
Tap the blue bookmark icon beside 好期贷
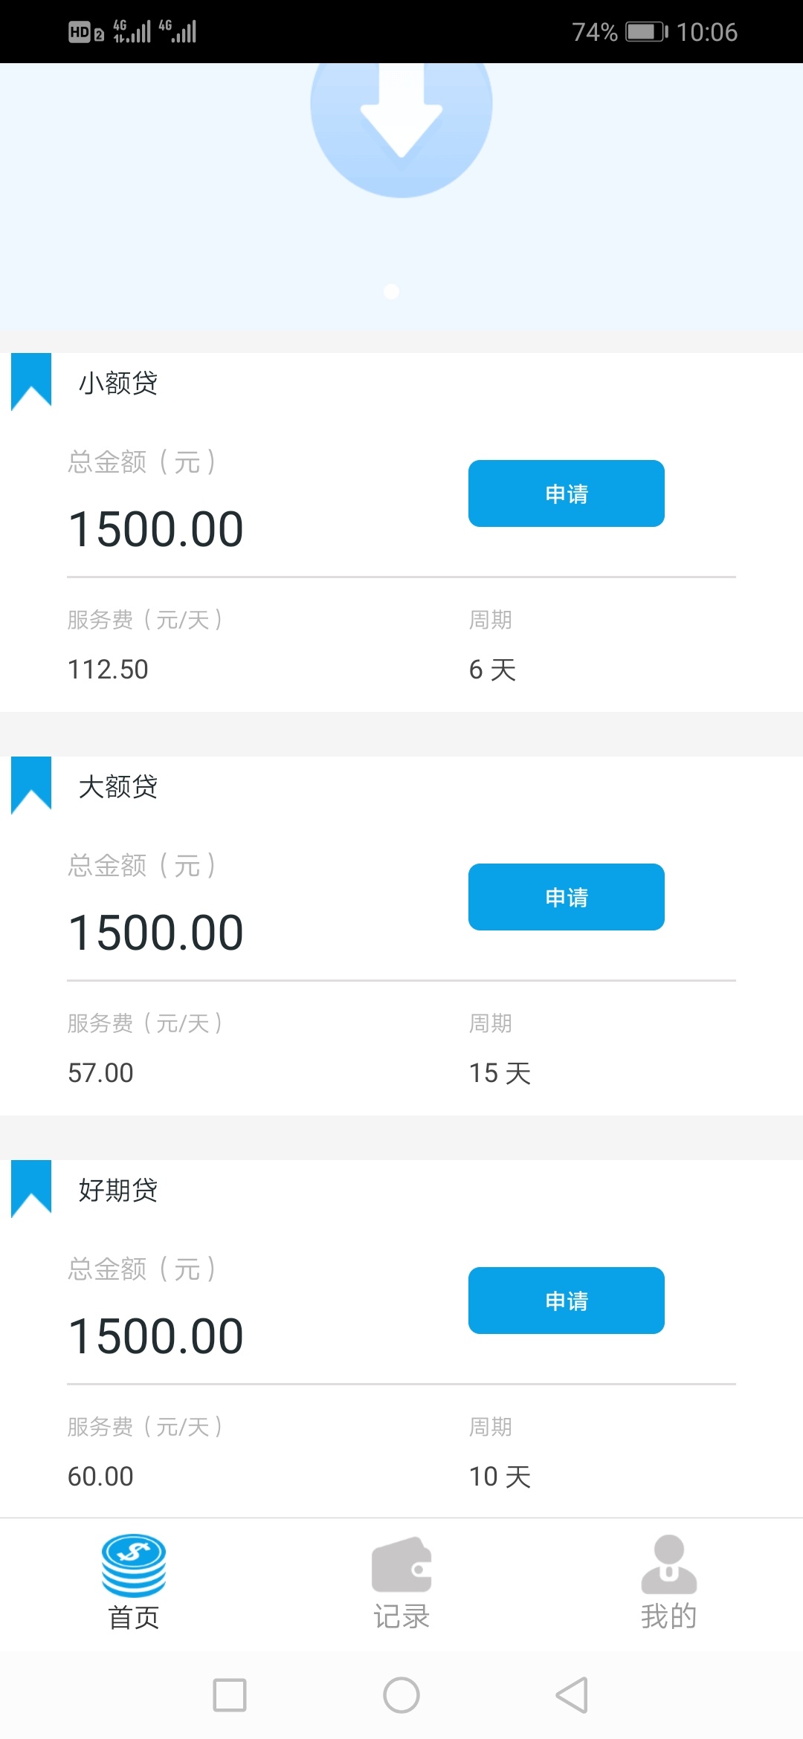pyautogui.click(x=31, y=1188)
